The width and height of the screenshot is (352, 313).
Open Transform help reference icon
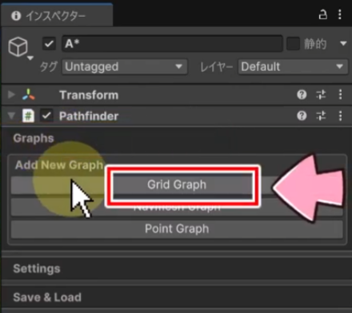[x=302, y=94]
